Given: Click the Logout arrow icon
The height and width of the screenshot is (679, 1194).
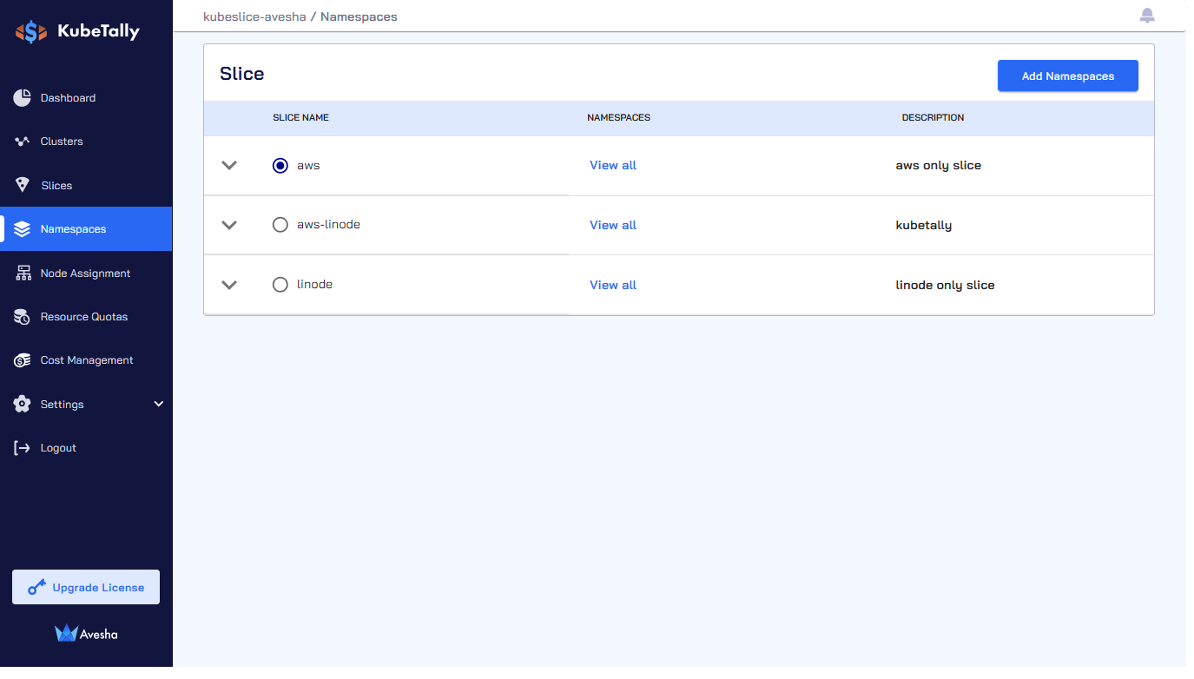Looking at the screenshot, I should pyautogui.click(x=23, y=448).
